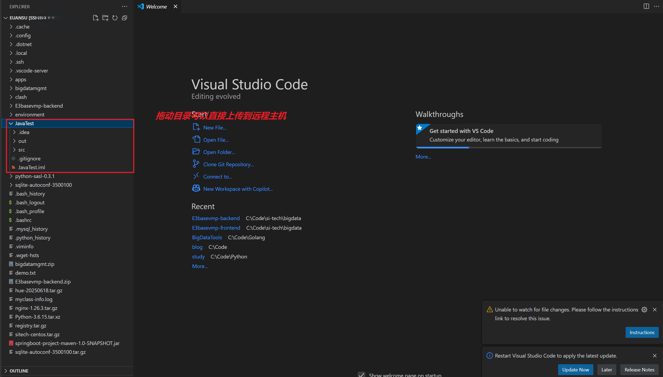Screen dimensions: 663x377
Task: Refresh the Explorer file tree
Action: pyautogui.click(x=115, y=18)
